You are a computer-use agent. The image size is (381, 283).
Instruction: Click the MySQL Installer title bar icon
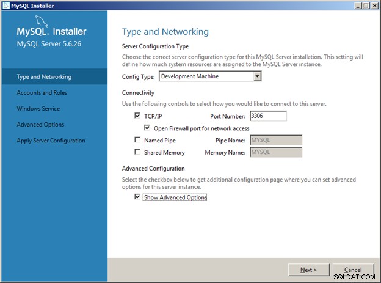[x=6, y=6]
